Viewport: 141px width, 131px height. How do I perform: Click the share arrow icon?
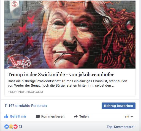pyautogui.click(x=76, y=116)
